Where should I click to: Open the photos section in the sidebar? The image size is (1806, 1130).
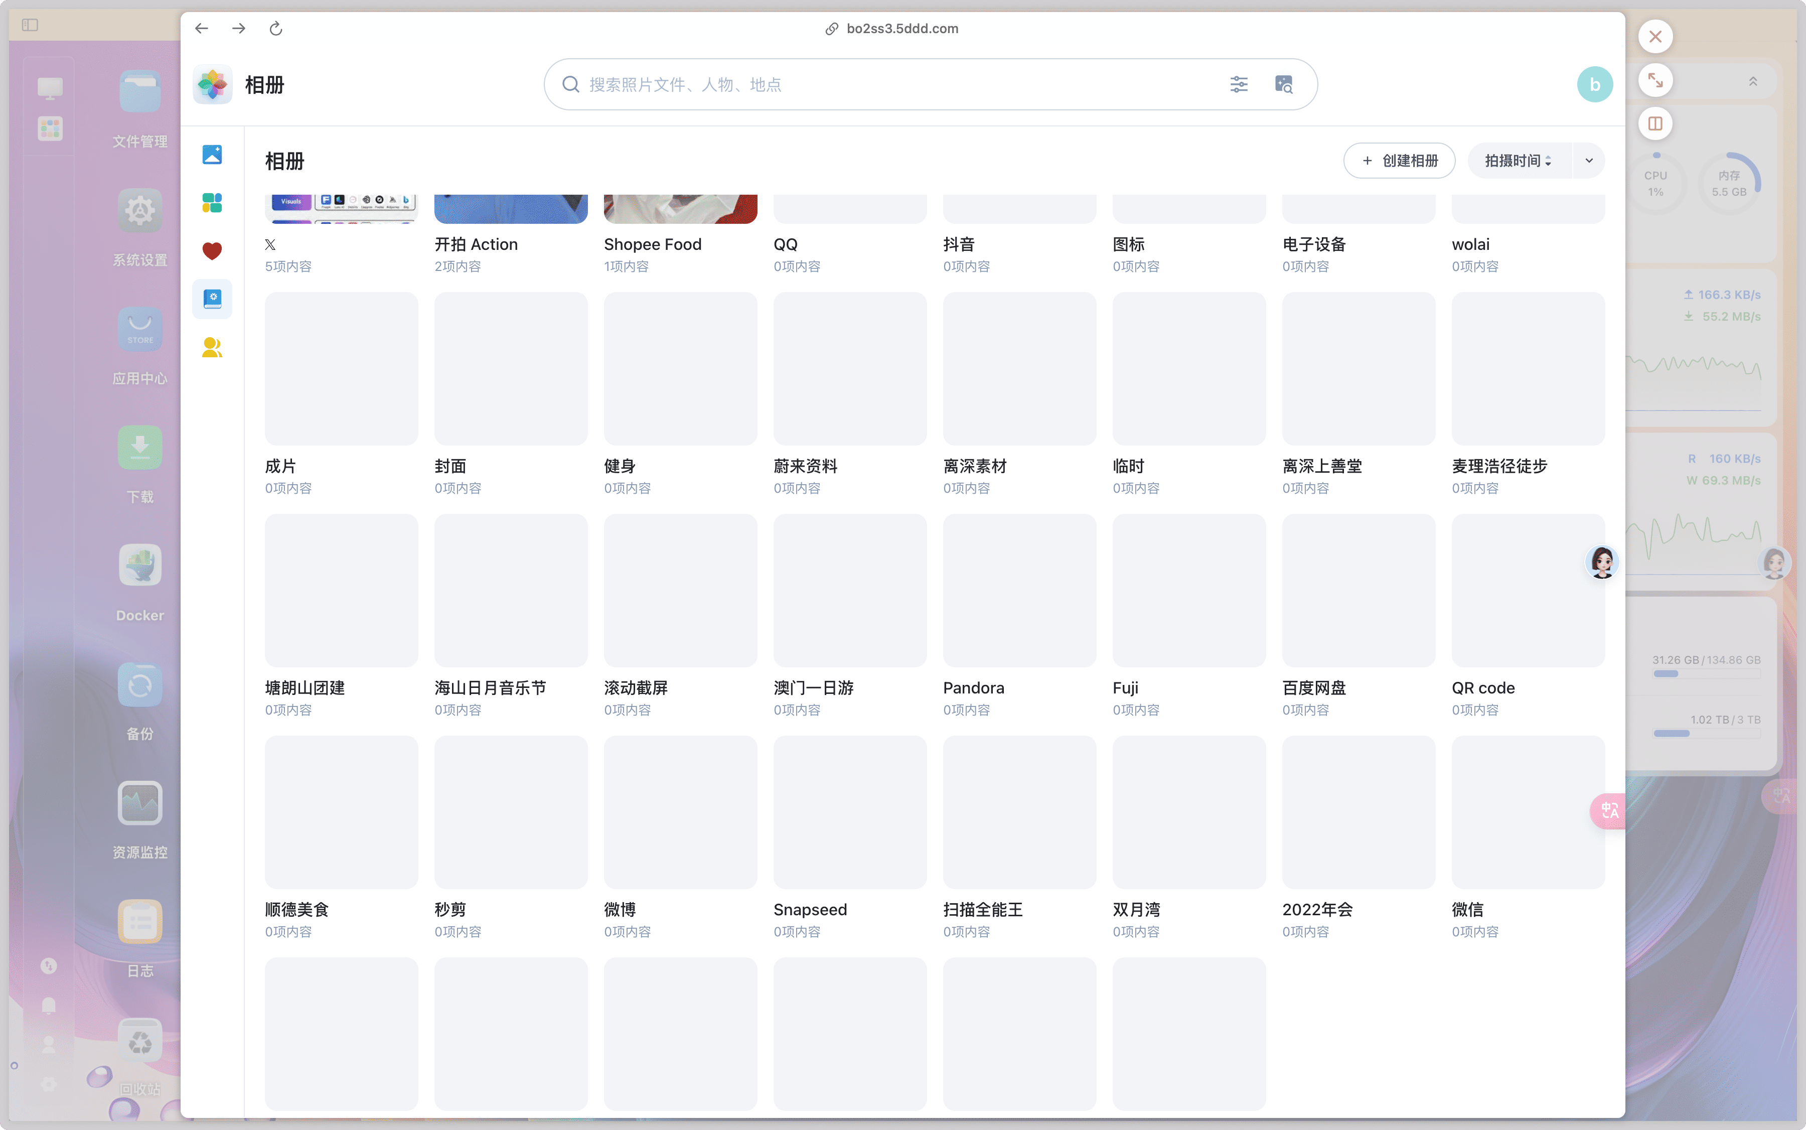(212, 155)
